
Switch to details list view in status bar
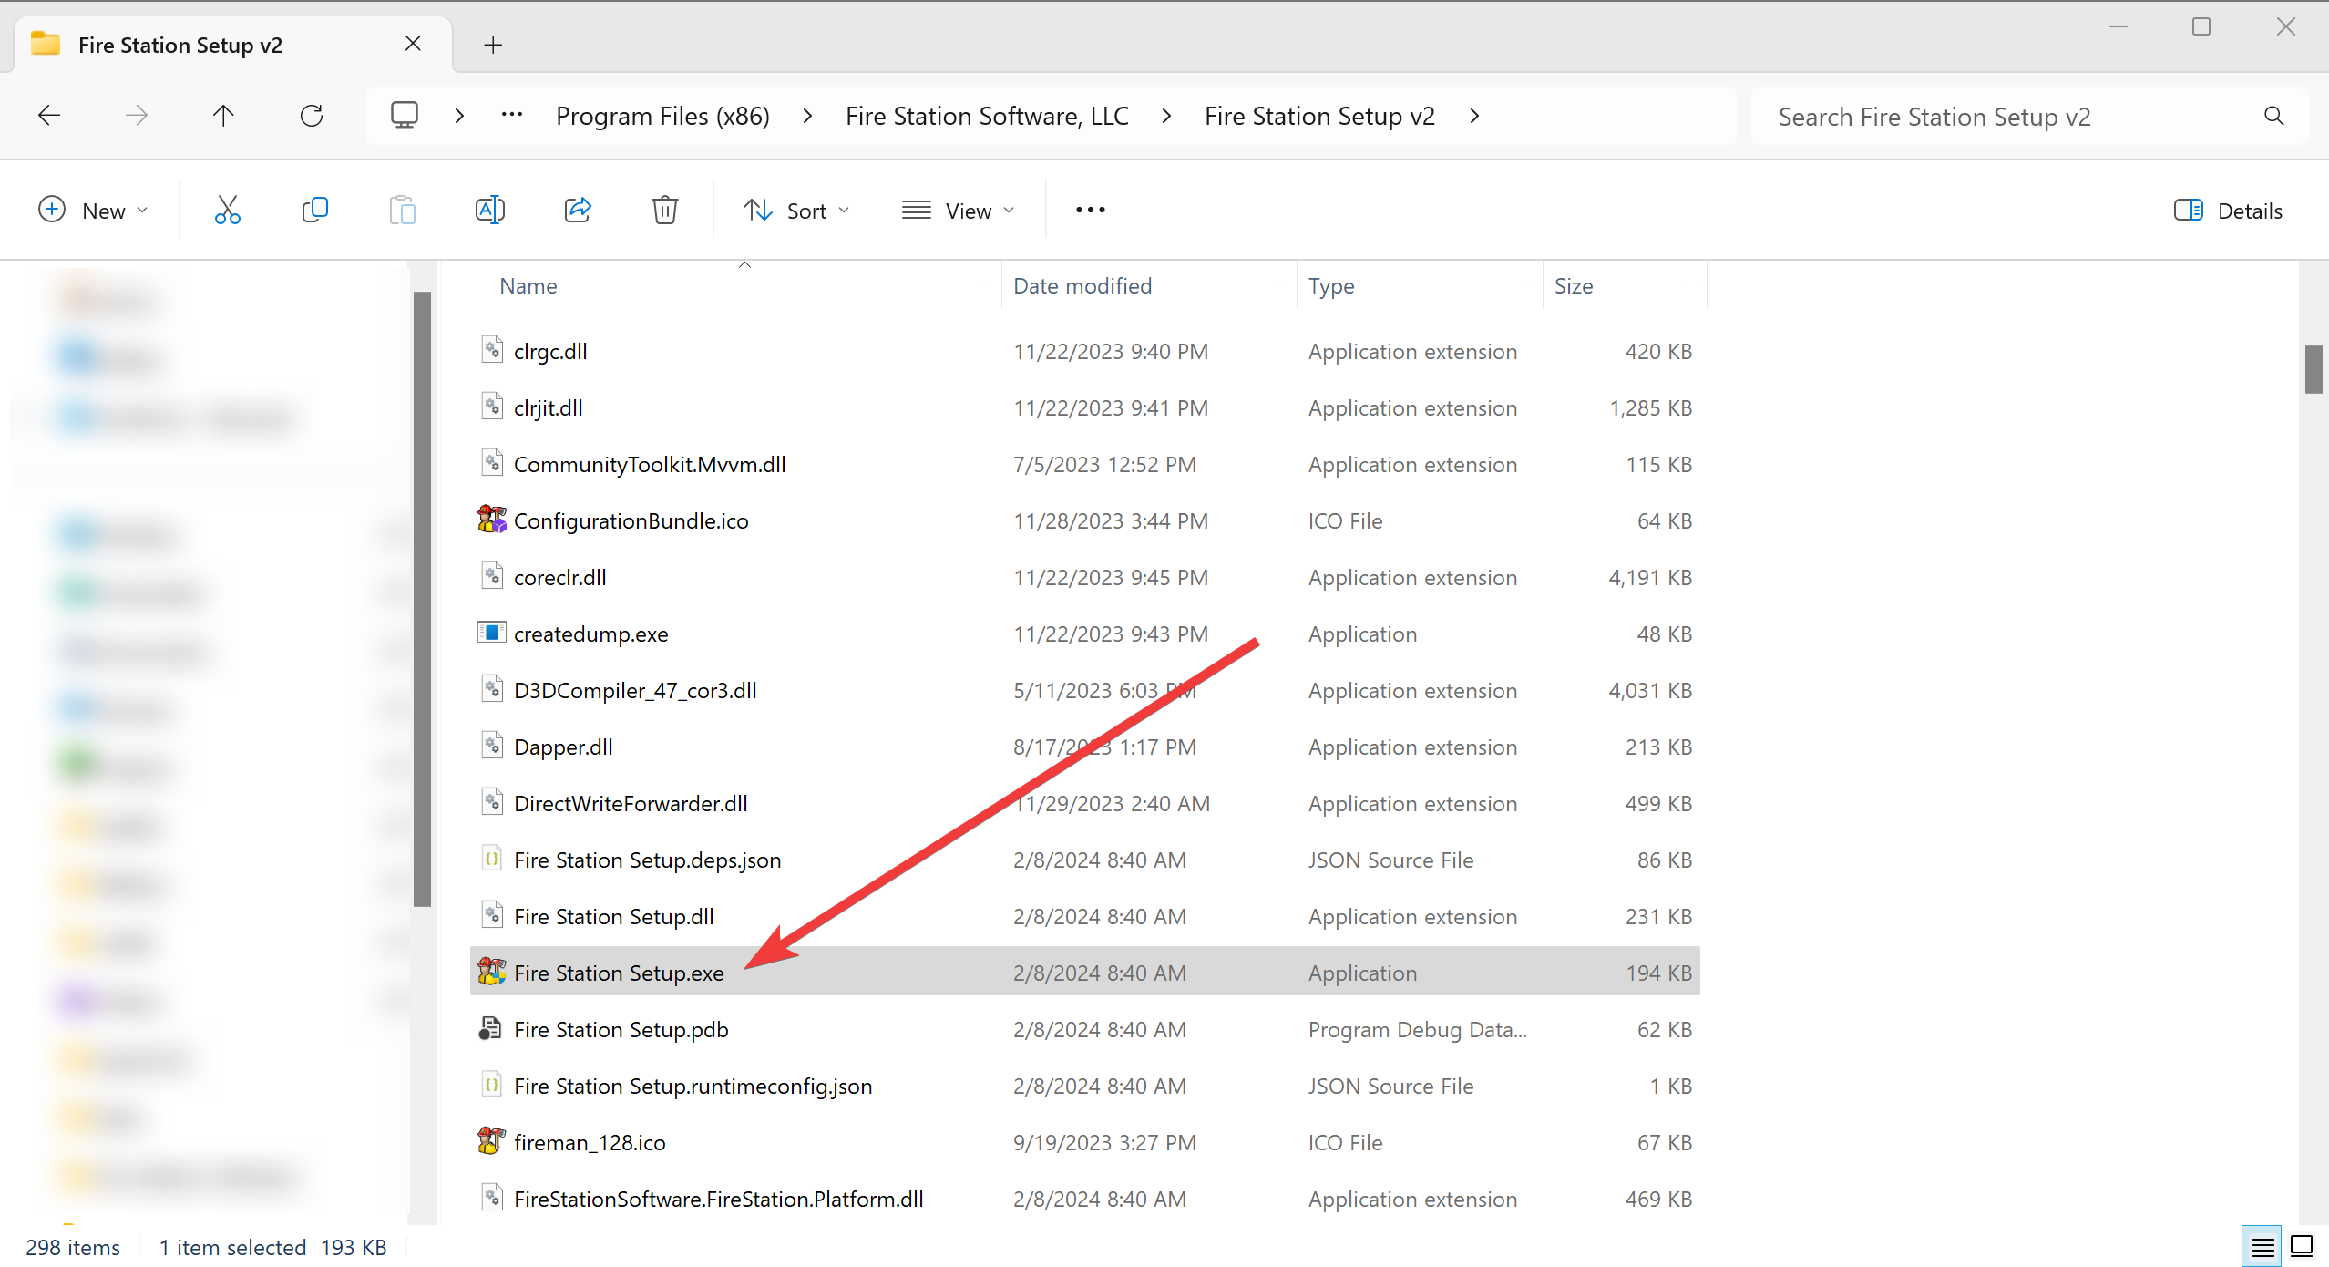[x=2262, y=1246]
